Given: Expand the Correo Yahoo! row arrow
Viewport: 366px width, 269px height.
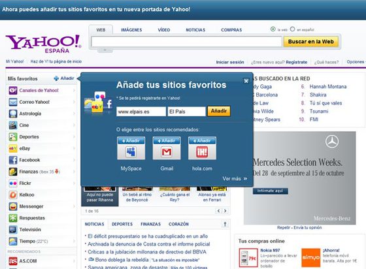Looking at the screenshot, I should click(74, 102).
